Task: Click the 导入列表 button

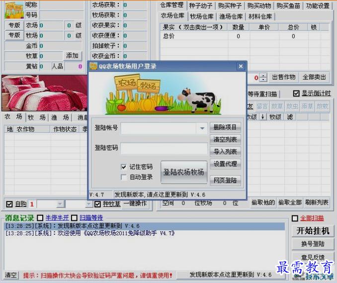Action: 225,152
